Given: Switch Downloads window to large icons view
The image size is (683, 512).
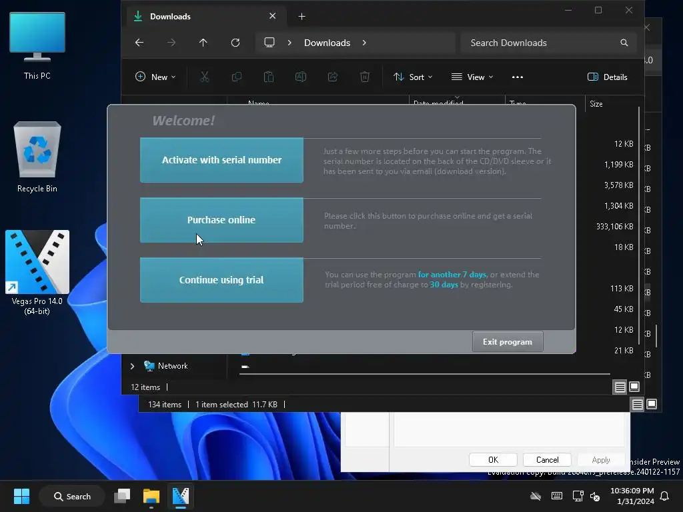Looking at the screenshot, I should point(635,387).
